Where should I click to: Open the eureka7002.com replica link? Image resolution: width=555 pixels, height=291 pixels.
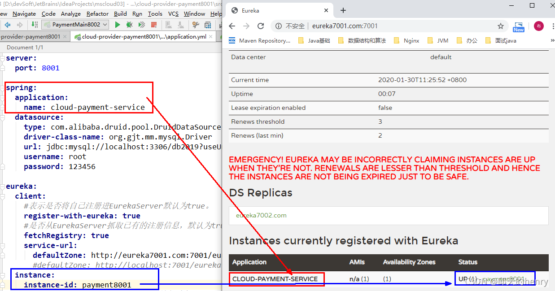click(261, 215)
